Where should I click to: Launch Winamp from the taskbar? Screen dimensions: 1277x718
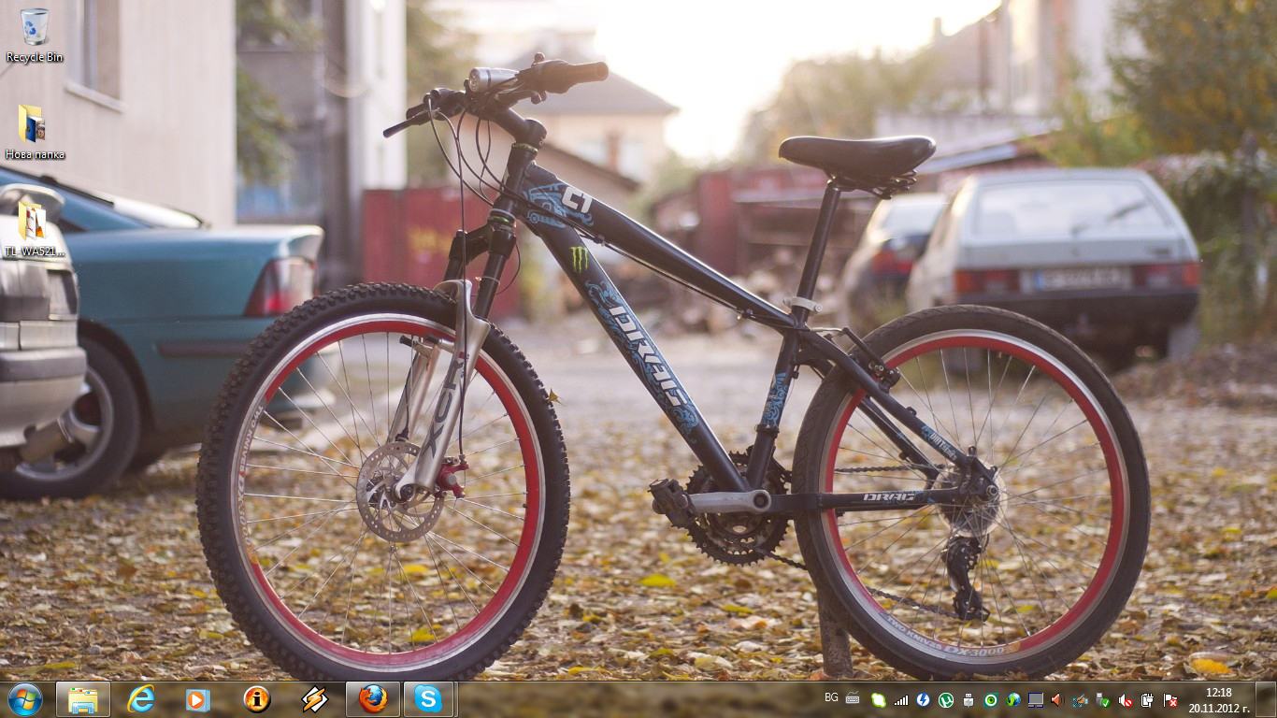[x=314, y=699]
